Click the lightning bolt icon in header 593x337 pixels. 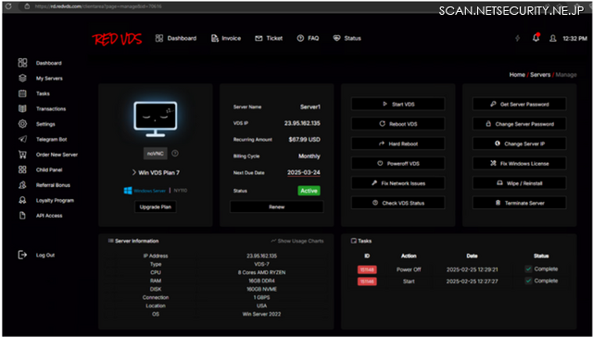pos(517,39)
